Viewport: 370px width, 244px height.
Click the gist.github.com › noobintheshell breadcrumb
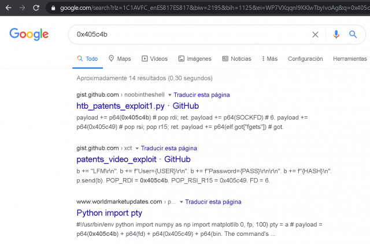(120, 95)
